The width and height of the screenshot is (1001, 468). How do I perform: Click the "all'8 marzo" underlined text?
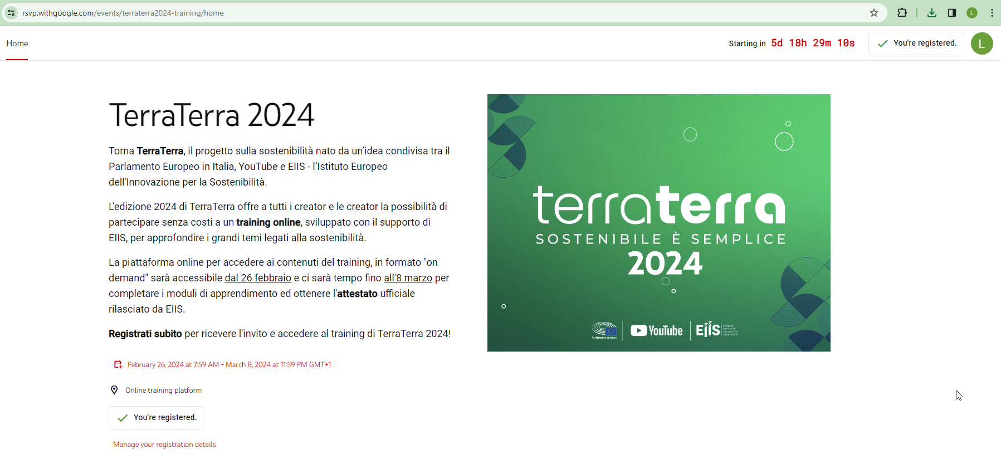click(408, 278)
